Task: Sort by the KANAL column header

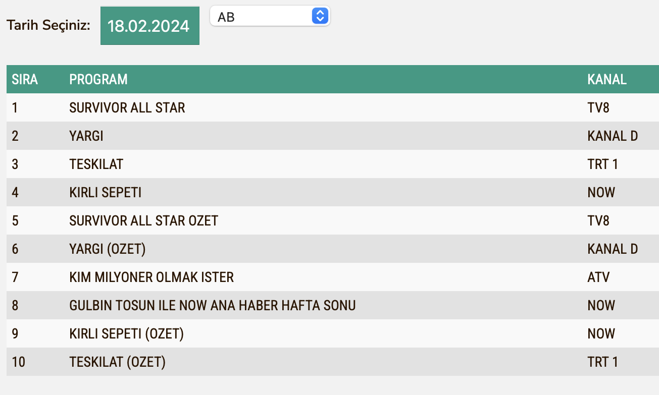Action: [x=606, y=79]
